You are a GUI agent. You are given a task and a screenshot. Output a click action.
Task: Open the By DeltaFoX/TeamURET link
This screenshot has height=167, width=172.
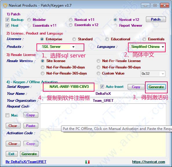[x=26, y=162]
